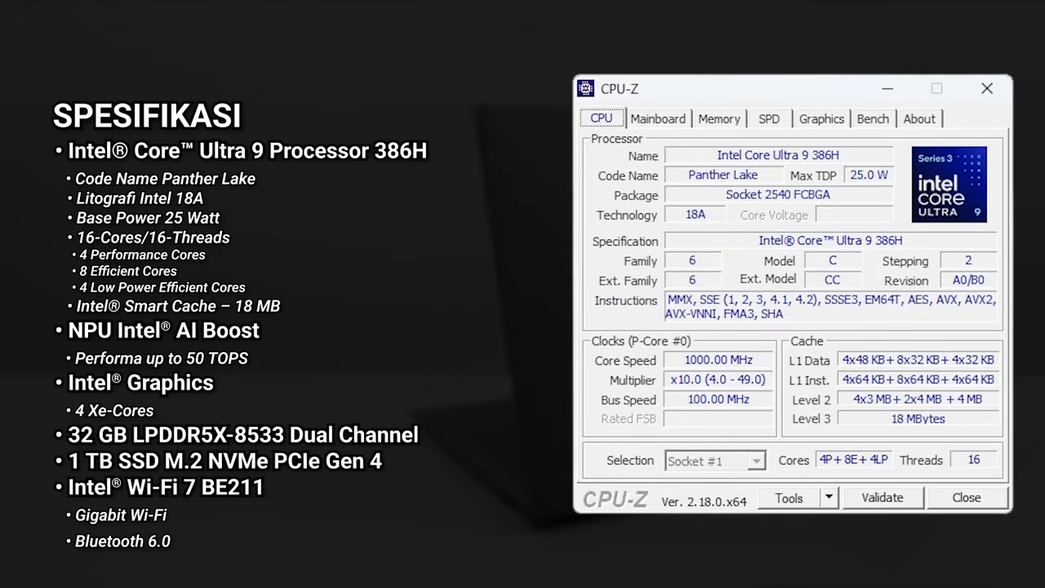This screenshot has height=588, width=1045.
Task: Click the empty Core Voltage field
Action: click(854, 215)
